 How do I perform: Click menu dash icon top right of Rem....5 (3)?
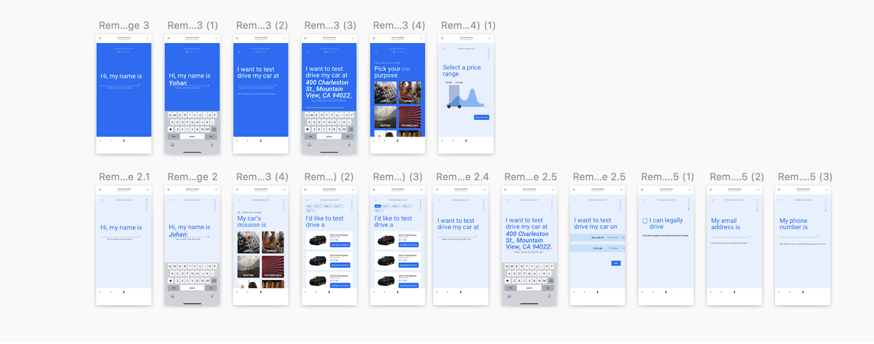tap(826, 189)
